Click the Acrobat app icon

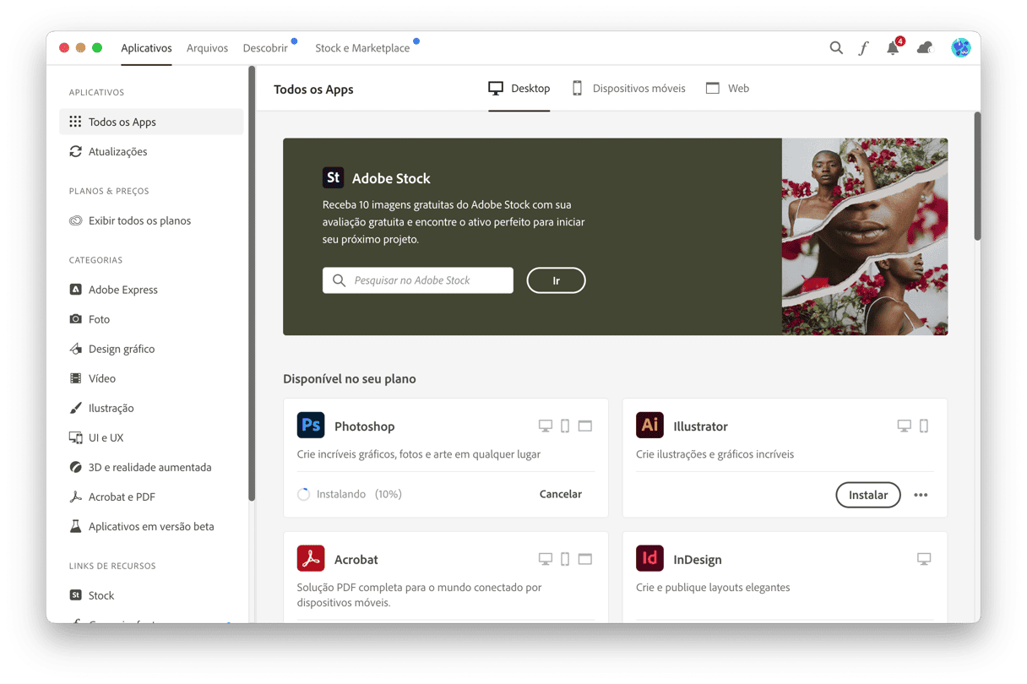coord(311,558)
